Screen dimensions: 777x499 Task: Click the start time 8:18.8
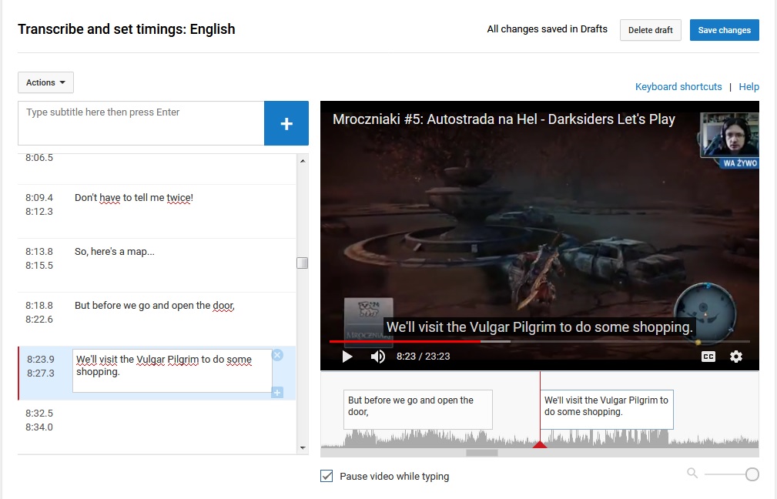tap(39, 306)
